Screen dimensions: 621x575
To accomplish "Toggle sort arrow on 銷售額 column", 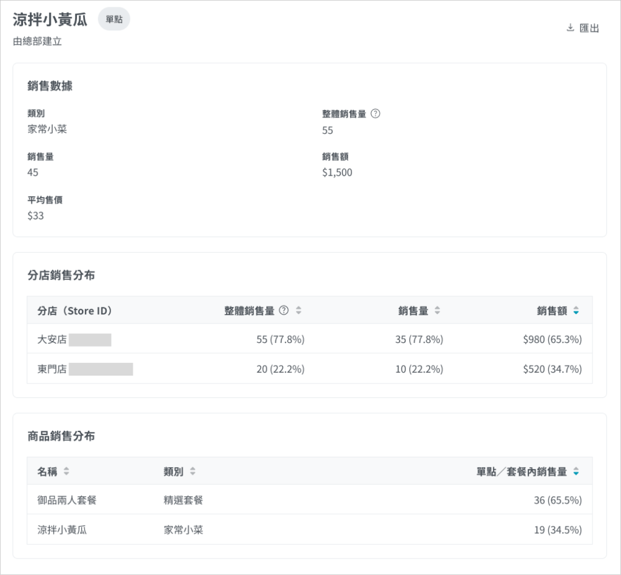I will tap(576, 311).
